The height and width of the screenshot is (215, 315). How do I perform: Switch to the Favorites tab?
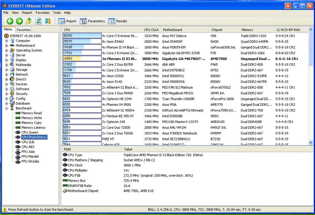click(x=24, y=30)
